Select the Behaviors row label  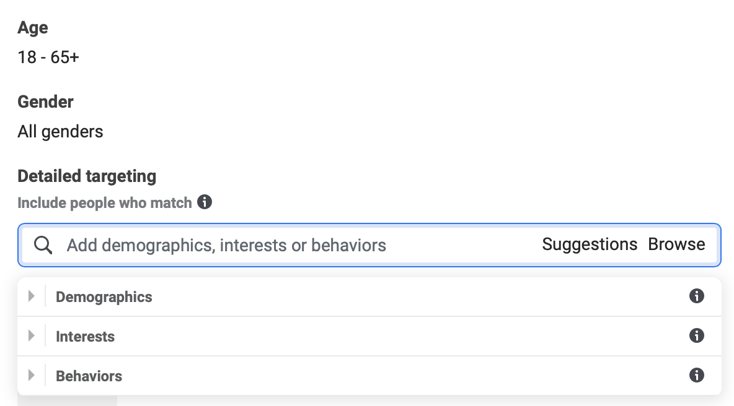[x=89, y=376]
